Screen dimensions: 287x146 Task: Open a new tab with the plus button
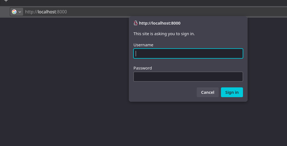coord(6,1)
